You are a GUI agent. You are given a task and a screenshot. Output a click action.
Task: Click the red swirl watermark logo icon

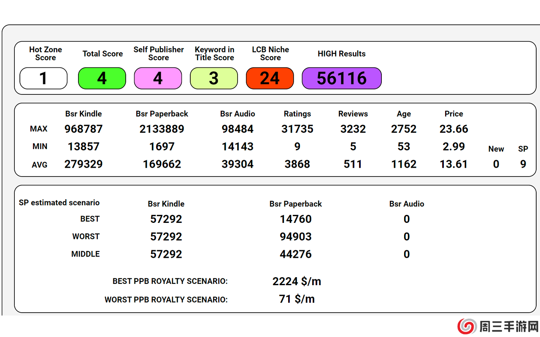467,326
